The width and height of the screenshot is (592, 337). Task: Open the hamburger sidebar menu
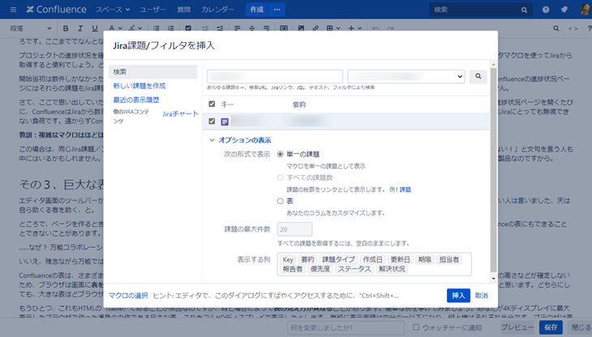coord(13,10)
